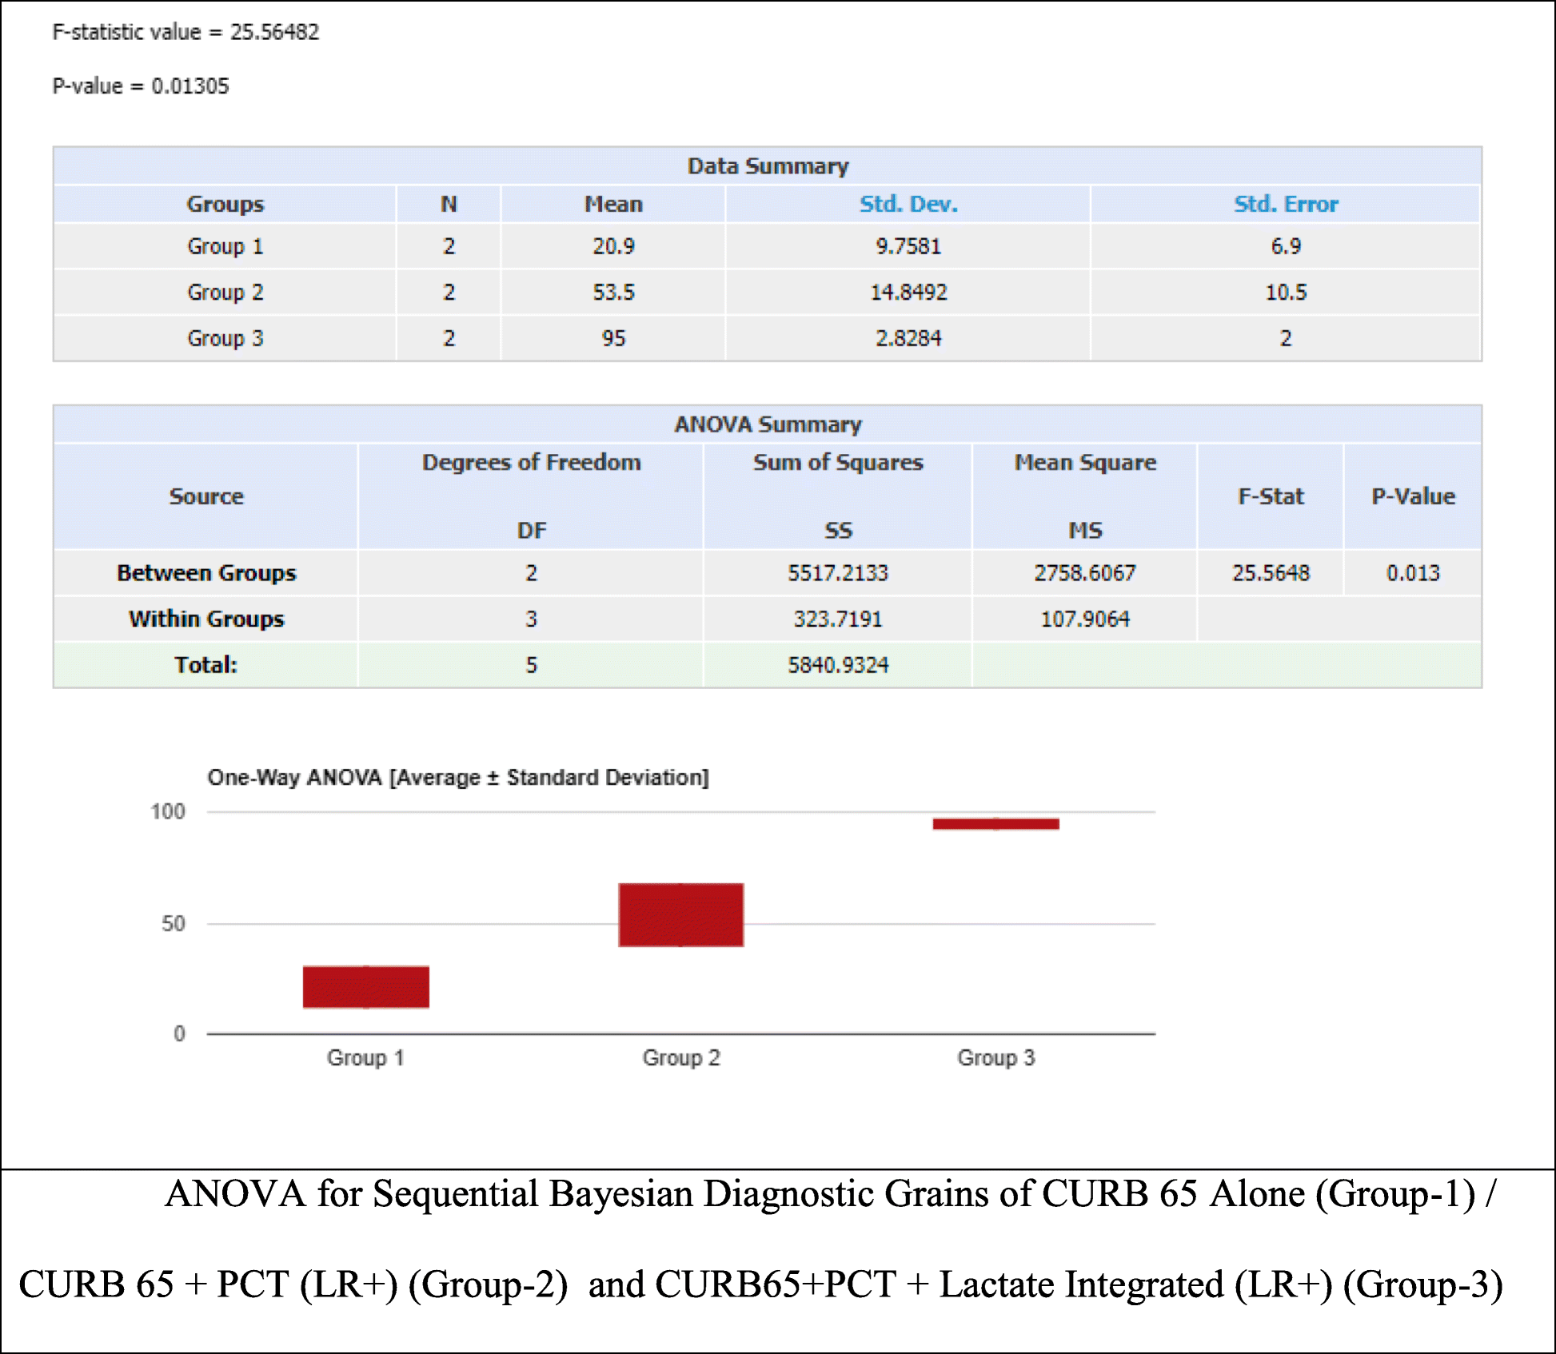Click the mean value 95
The image size is (1556, 1354).
tap(613, 339)
